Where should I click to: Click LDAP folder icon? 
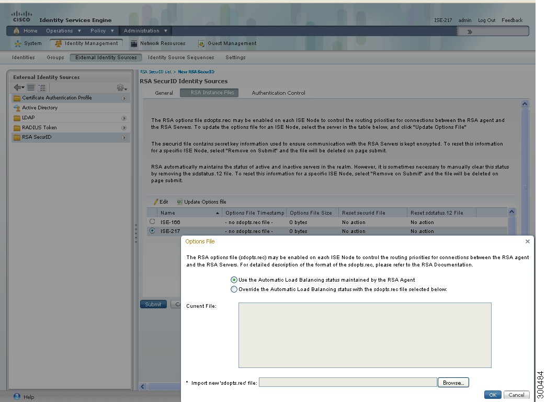17,118
